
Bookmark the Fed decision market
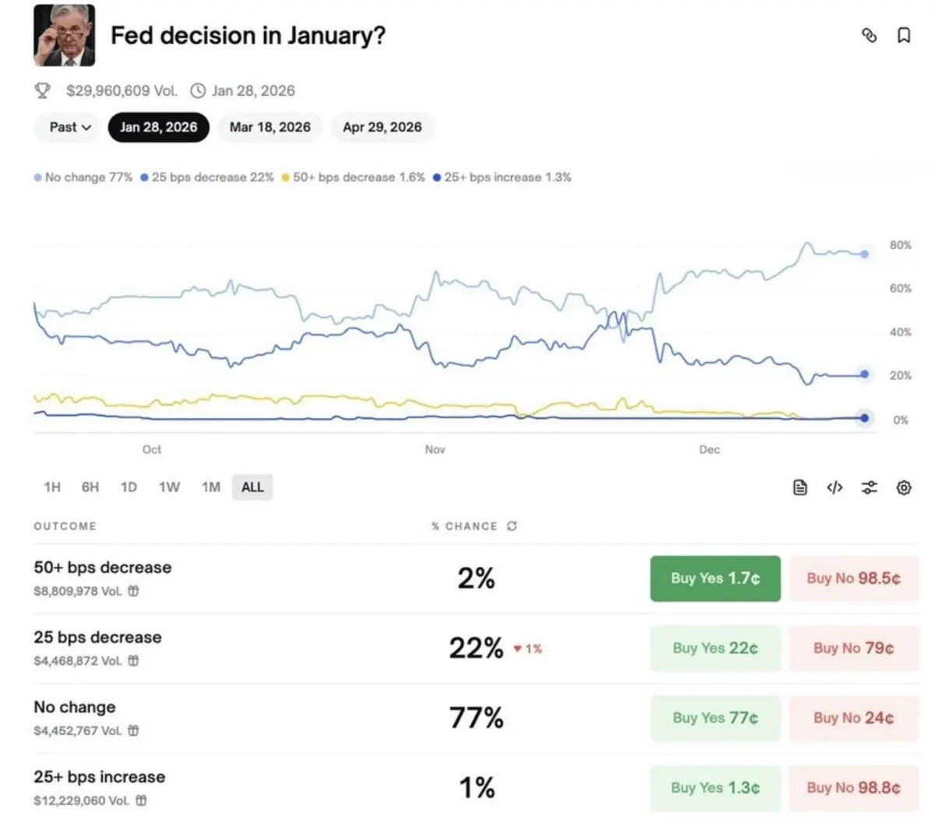click(x=904, y=35)
